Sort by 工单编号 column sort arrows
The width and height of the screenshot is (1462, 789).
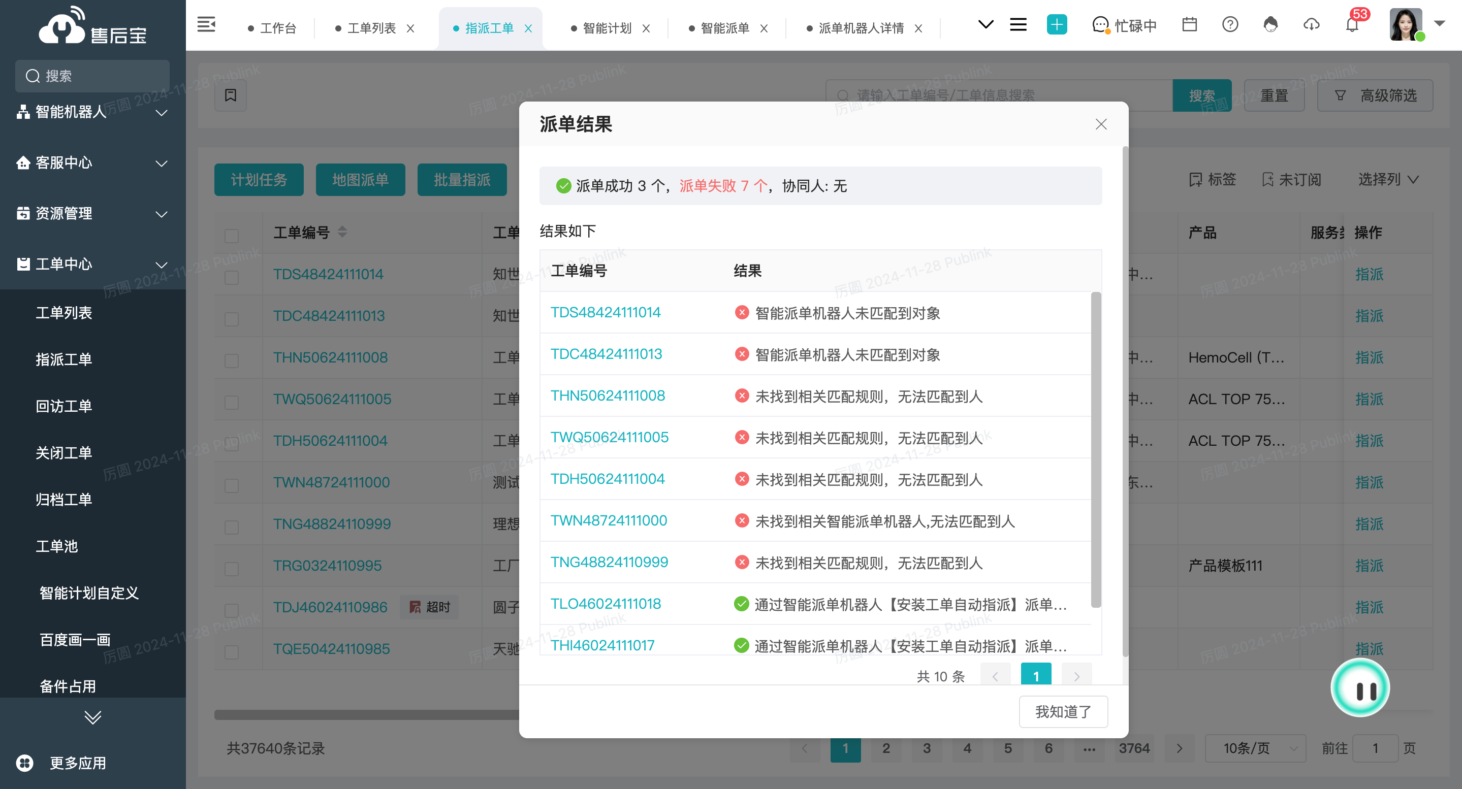tap(342, 232)
